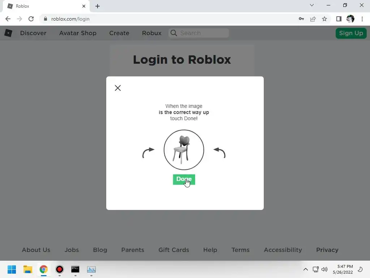Open File Explorer from taskbar
The image size is (370, 278).
pos(27,269)
